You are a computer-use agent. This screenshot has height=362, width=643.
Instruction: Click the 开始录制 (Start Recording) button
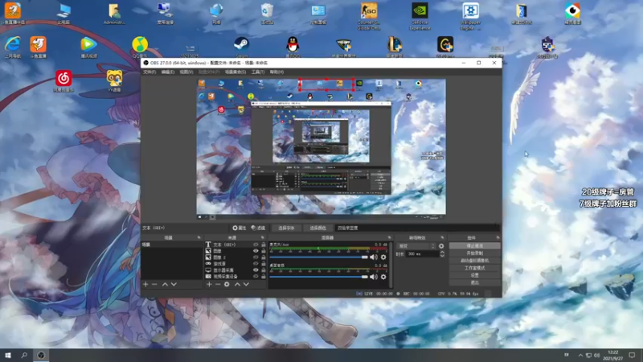(474, 253)
